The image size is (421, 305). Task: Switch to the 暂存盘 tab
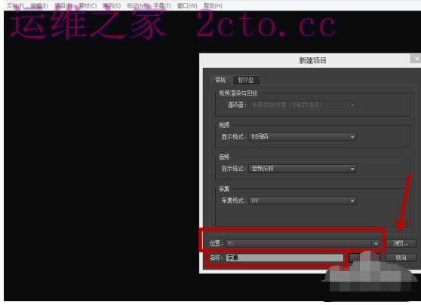[246, 80]
